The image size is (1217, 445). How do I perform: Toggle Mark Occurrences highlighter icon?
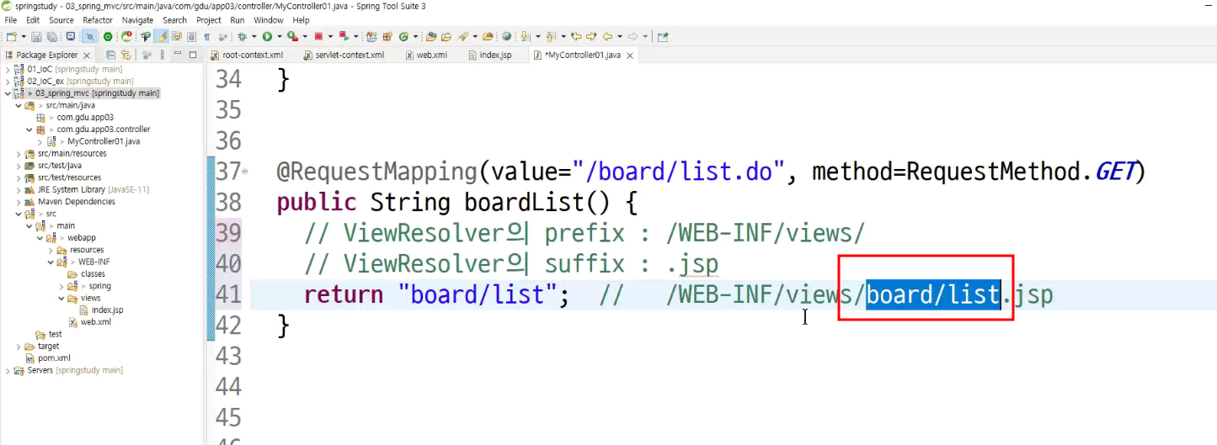tap(162, 36)
